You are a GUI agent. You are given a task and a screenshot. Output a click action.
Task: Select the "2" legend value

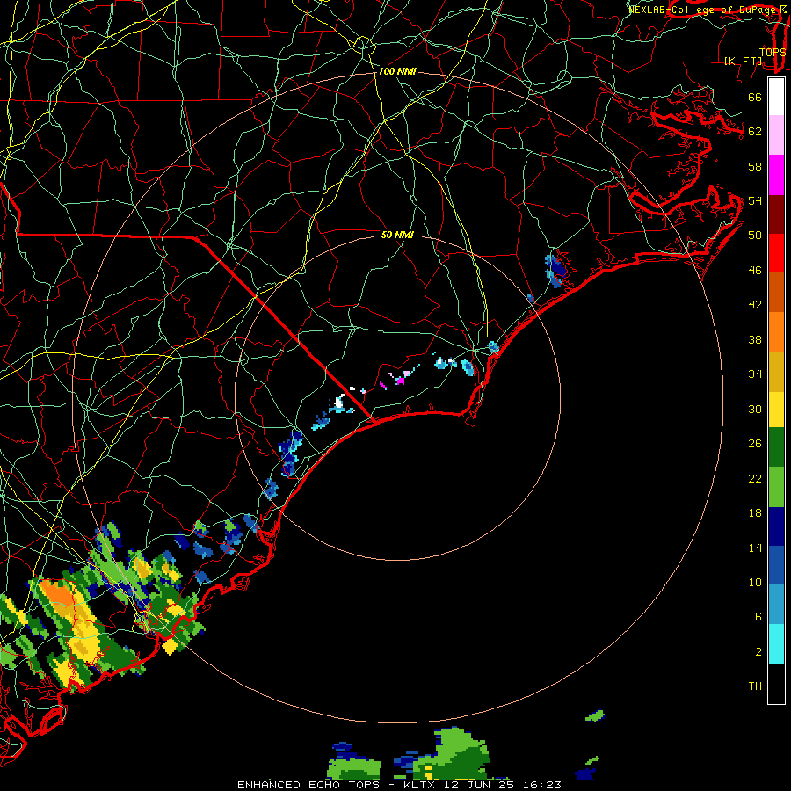(x=758, y=652)
